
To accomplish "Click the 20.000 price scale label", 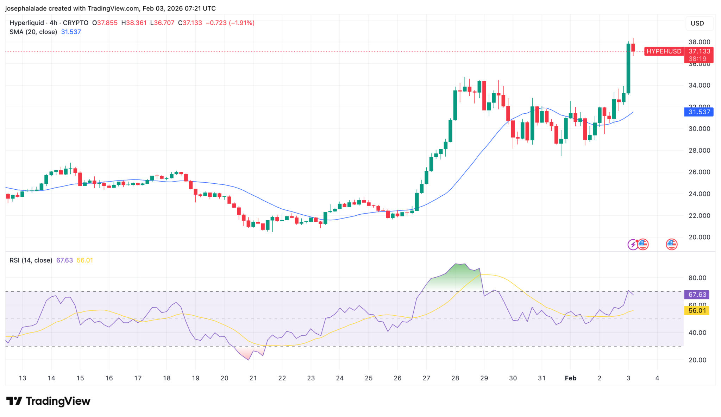I will click(699, 237).
